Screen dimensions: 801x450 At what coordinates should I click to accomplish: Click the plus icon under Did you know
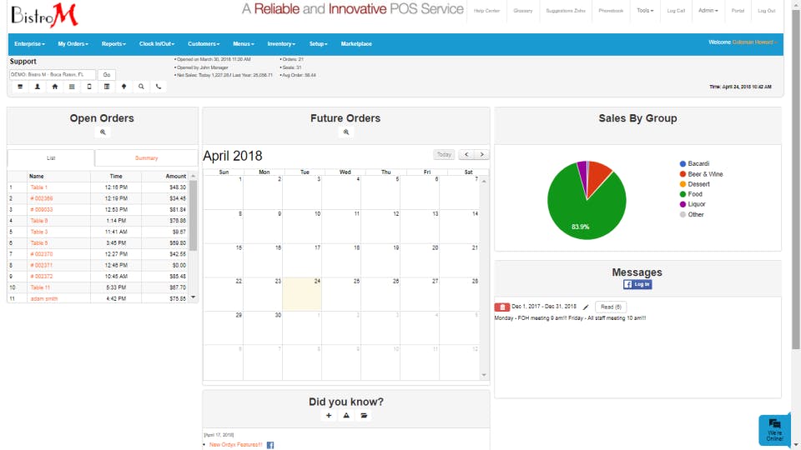(329, 415)
